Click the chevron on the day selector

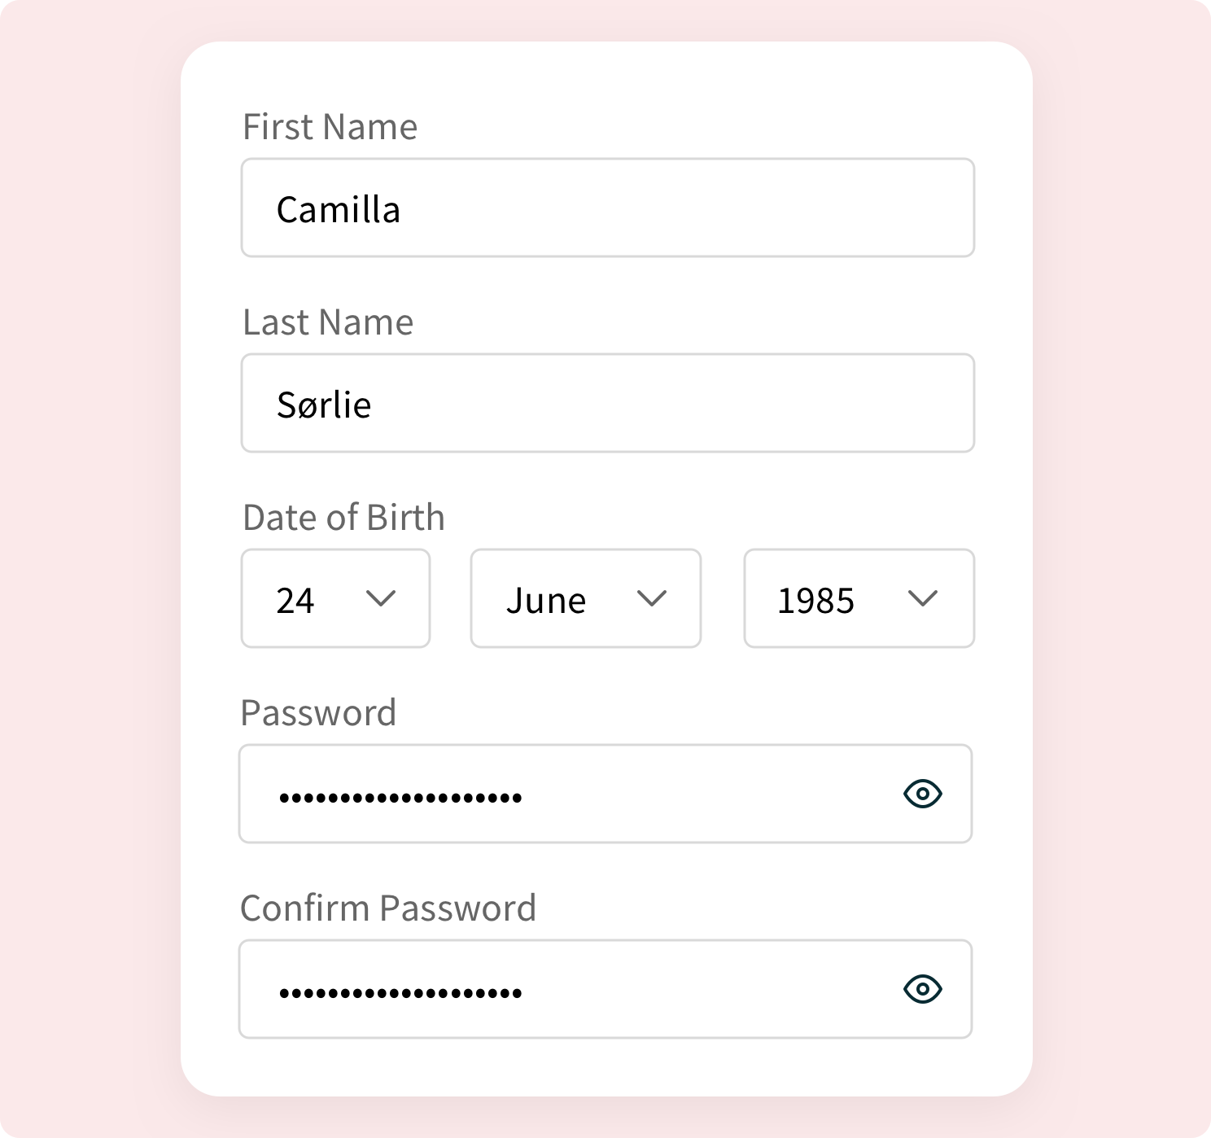tap(380, 599)
